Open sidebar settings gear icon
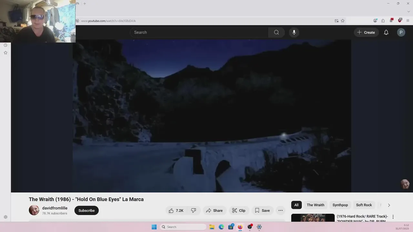The image size is (413, 232). pos(5,217)
